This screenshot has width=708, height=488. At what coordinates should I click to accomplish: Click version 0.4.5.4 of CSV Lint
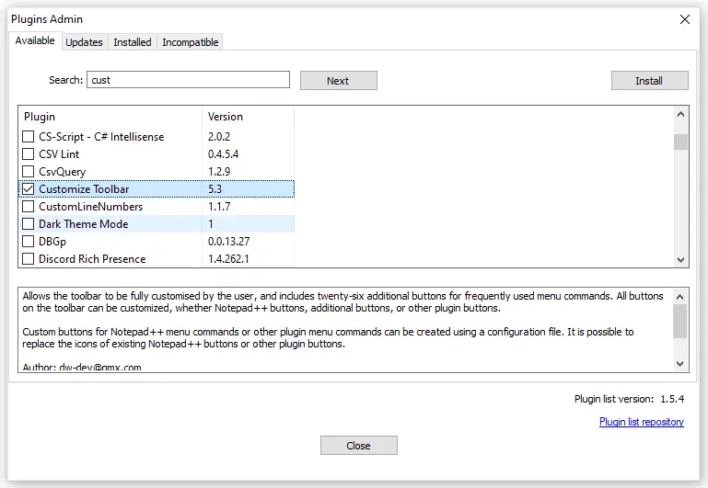[223, 154]
